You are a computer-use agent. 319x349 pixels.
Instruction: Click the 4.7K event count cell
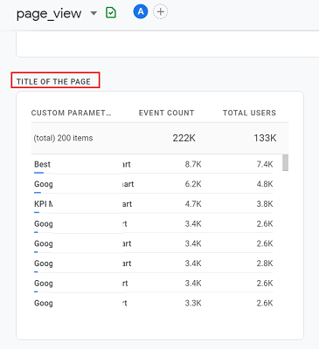(193, 204)
